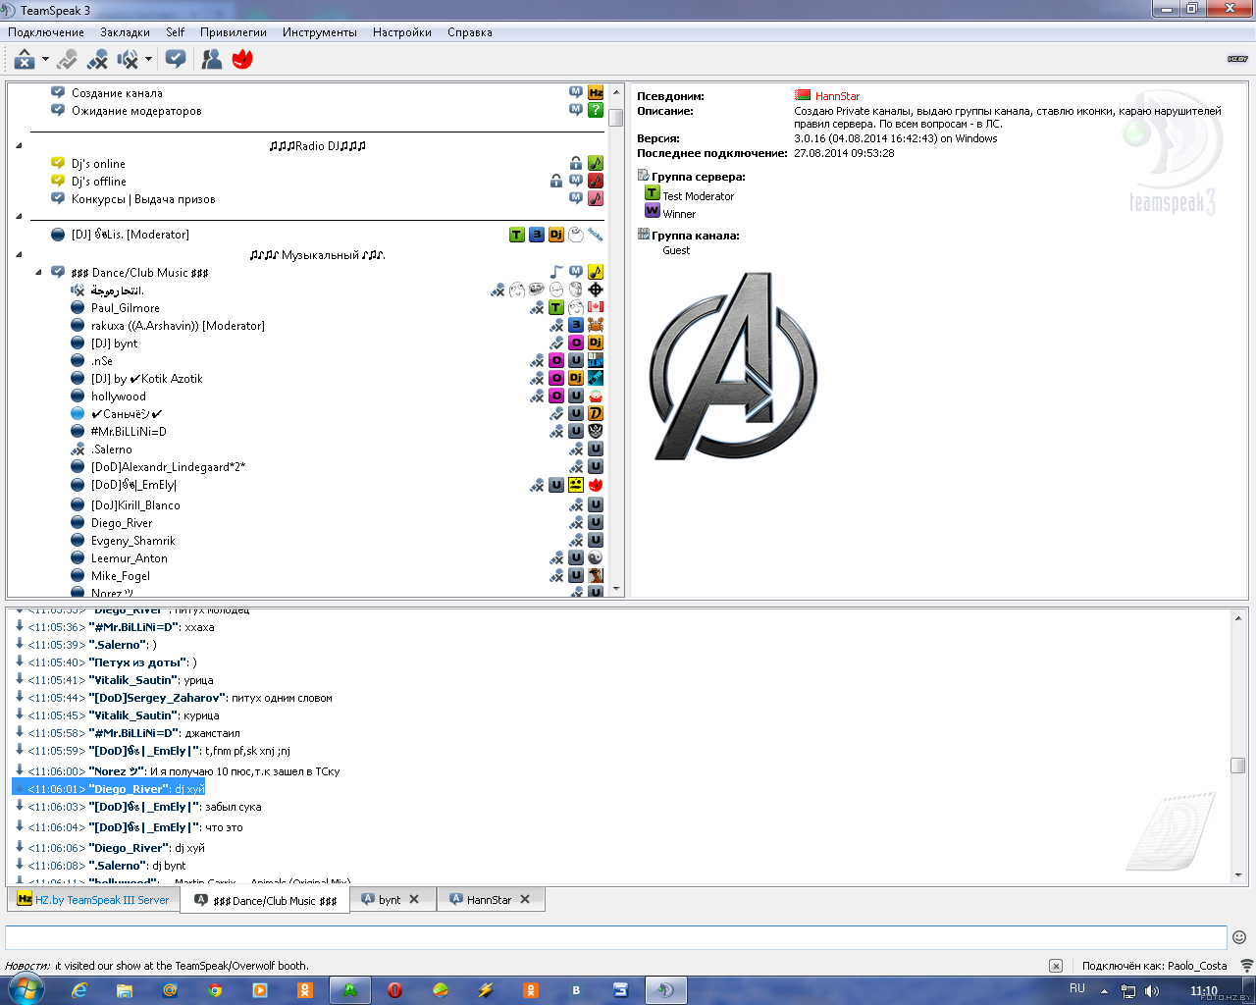This screenshot has width=1256, height=1005.
Task: Select the Dj's offline channel
Action: pos(98,182)
